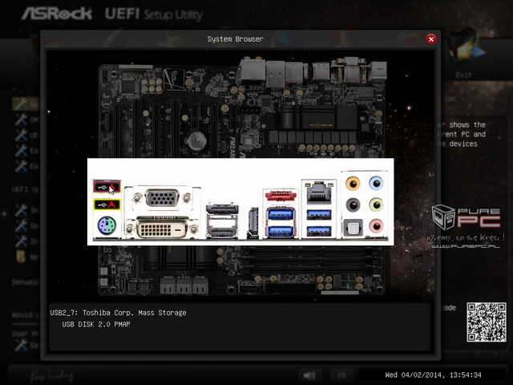Click the date and time display

(433, 375)
